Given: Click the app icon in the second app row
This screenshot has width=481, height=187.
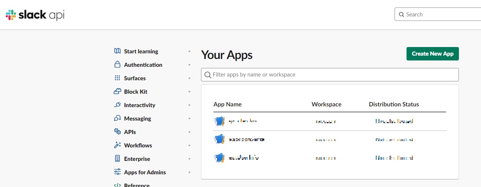Looking at the screenshot, I should 219,140.
